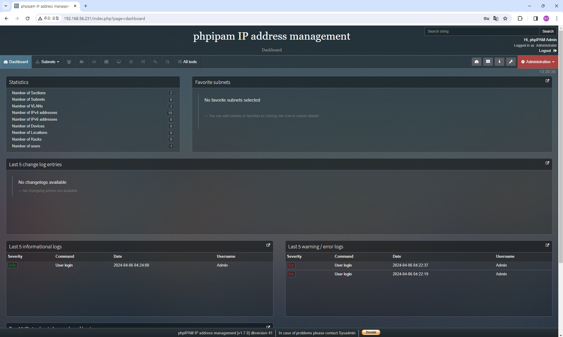Click Number of users statistic row
Screen dimensions: 563x337
pyautogui.click(x=93, y=146)
